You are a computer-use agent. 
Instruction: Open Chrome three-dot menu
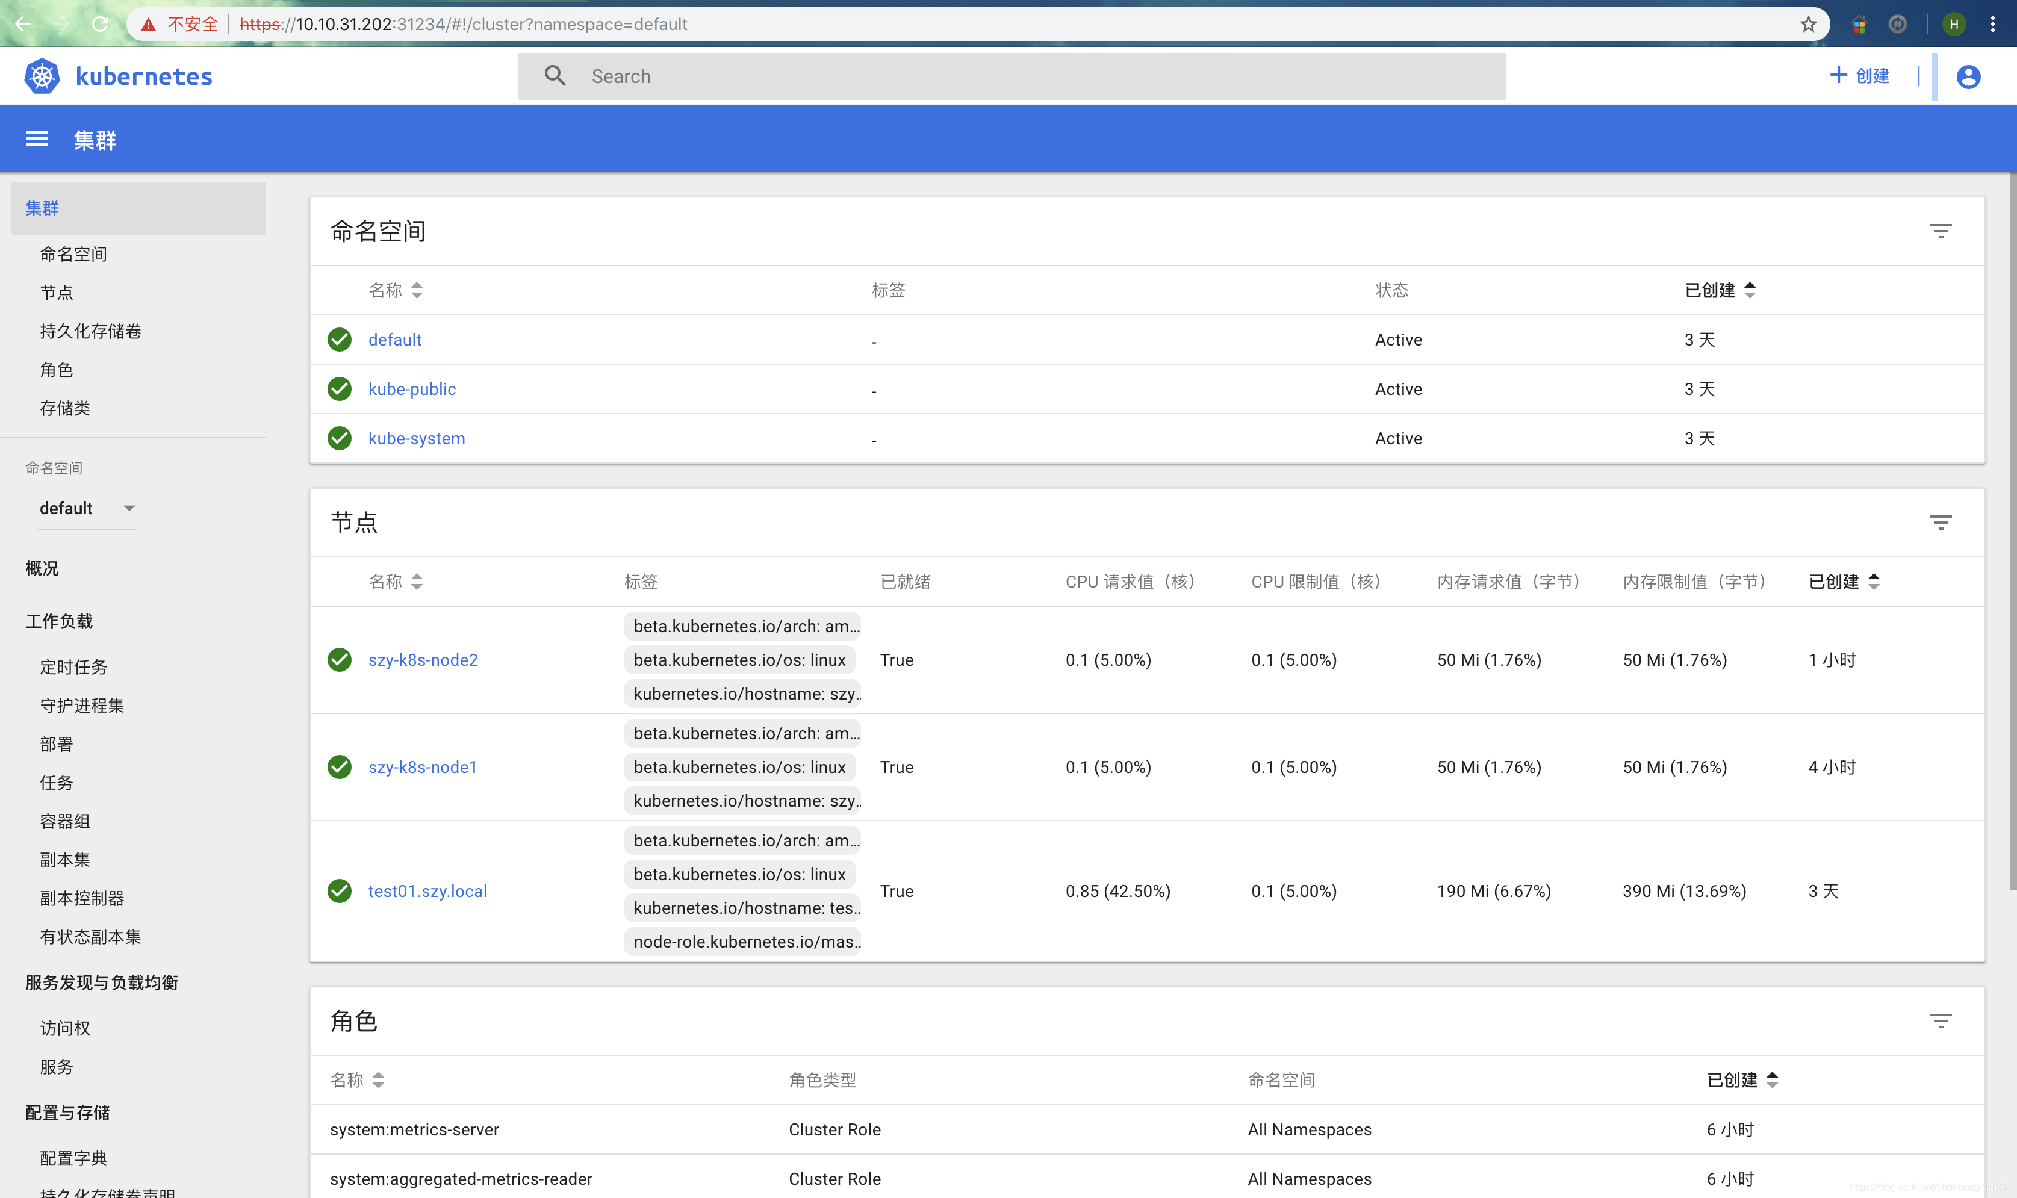[1993, 24]
